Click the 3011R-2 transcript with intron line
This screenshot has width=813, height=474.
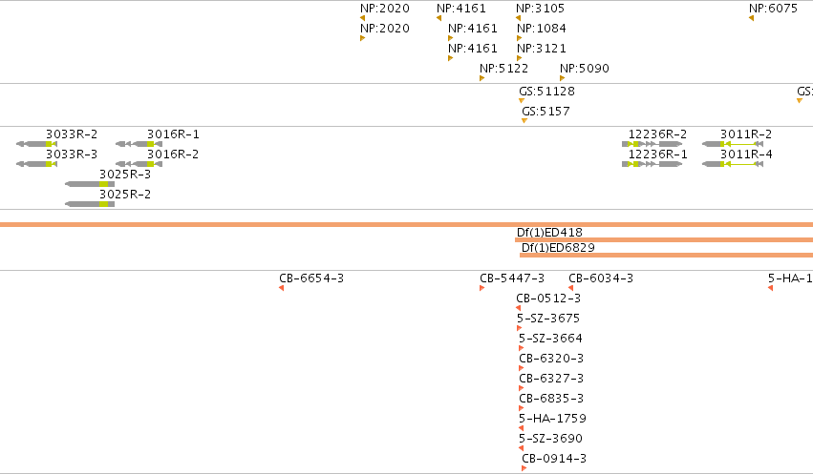(x=733, y=144)
